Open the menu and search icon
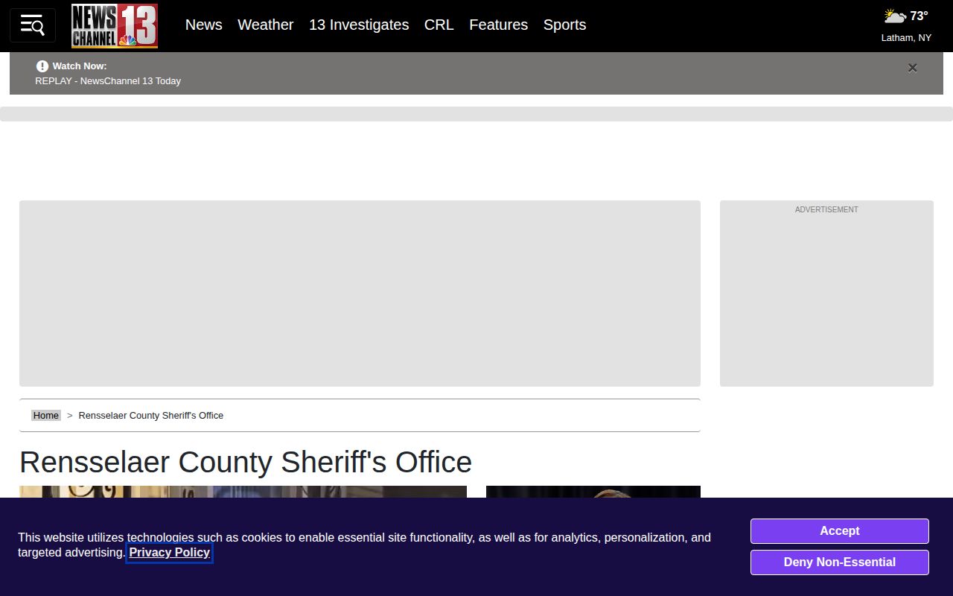Screen dimensions: 953x596 click(33, 25)
